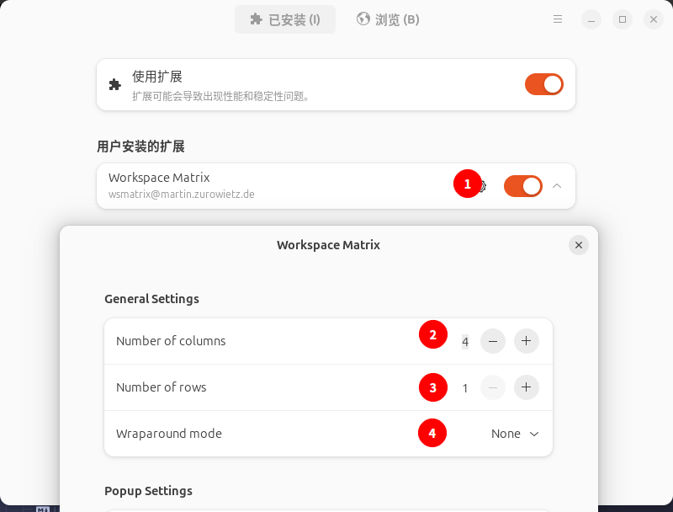
Task: Click the puzzle piece extension icon
Action: pyautogui.click(x=115, y=84)
